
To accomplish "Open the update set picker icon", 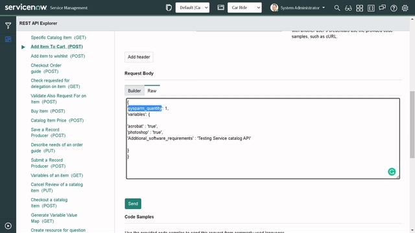I will point(169,8).
